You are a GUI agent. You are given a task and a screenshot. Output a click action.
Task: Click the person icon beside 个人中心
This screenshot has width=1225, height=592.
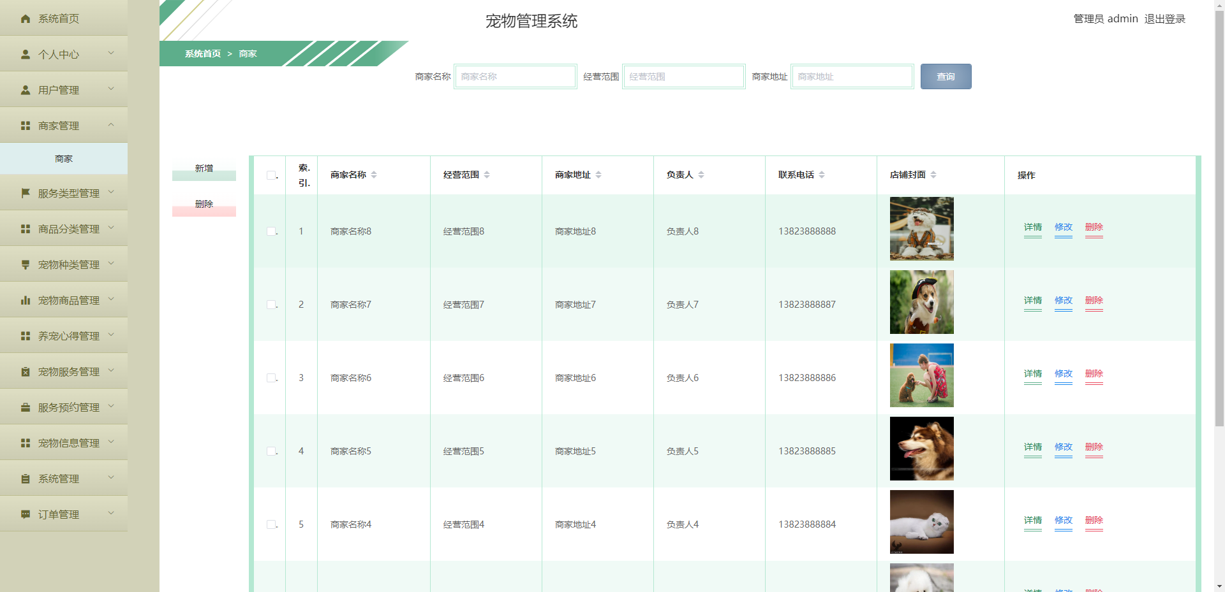(x=26, y=54)
